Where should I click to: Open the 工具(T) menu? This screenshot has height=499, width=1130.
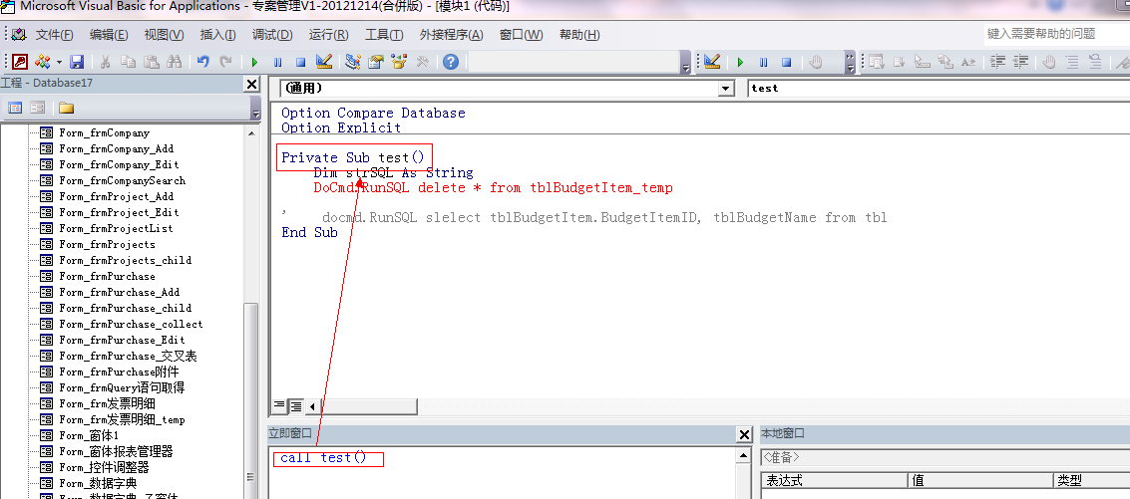pos(384,35)
